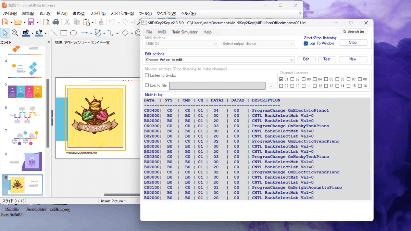
Task: Click the Line Color blue swatch bar
Action: click(x=26, y=36)
